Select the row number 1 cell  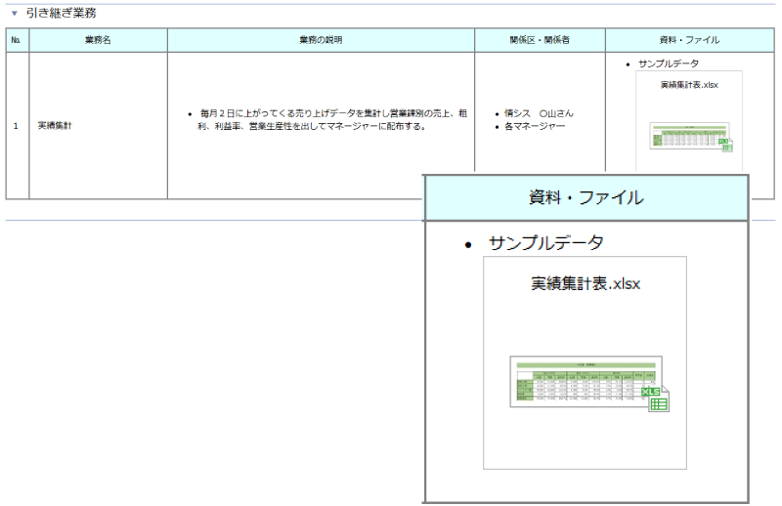(16, 126)
